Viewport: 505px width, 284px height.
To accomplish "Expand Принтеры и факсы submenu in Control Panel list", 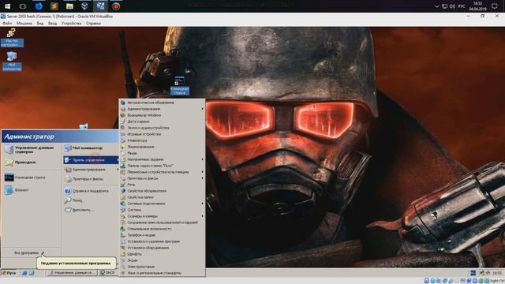I will pyautogui.click(x=162, y=178).
